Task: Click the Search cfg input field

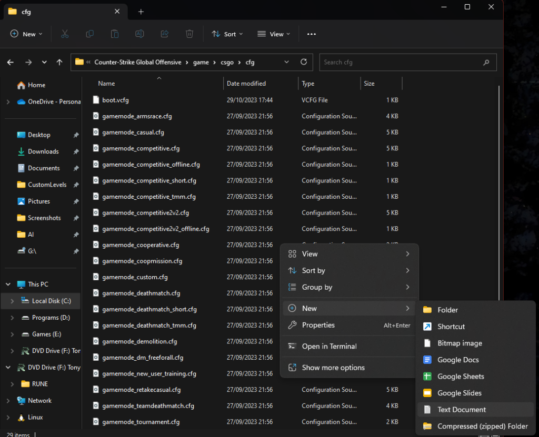Action: (x=408, y=62)
